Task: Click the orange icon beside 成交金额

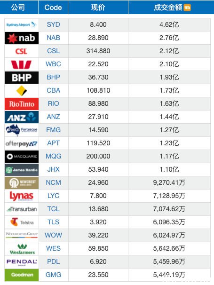Action: tap(187, 8)
